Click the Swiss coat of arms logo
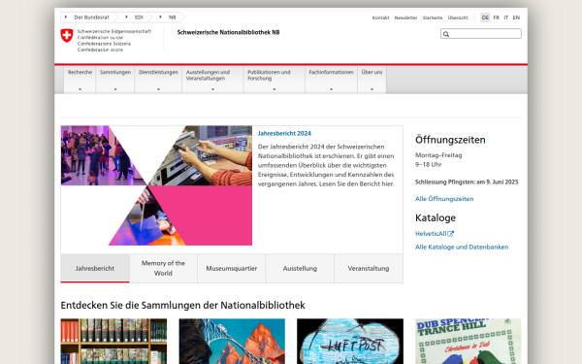Viewport: 582px width, 364px height. [67, 36]
